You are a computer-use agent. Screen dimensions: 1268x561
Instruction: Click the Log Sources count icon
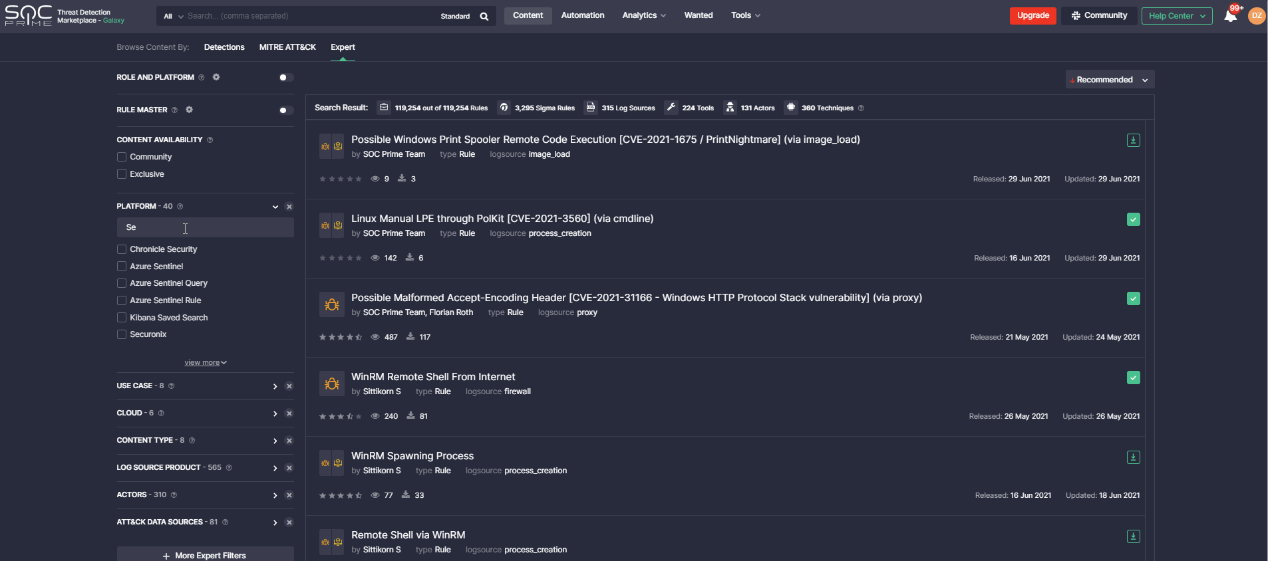click(x=591, y=108)
